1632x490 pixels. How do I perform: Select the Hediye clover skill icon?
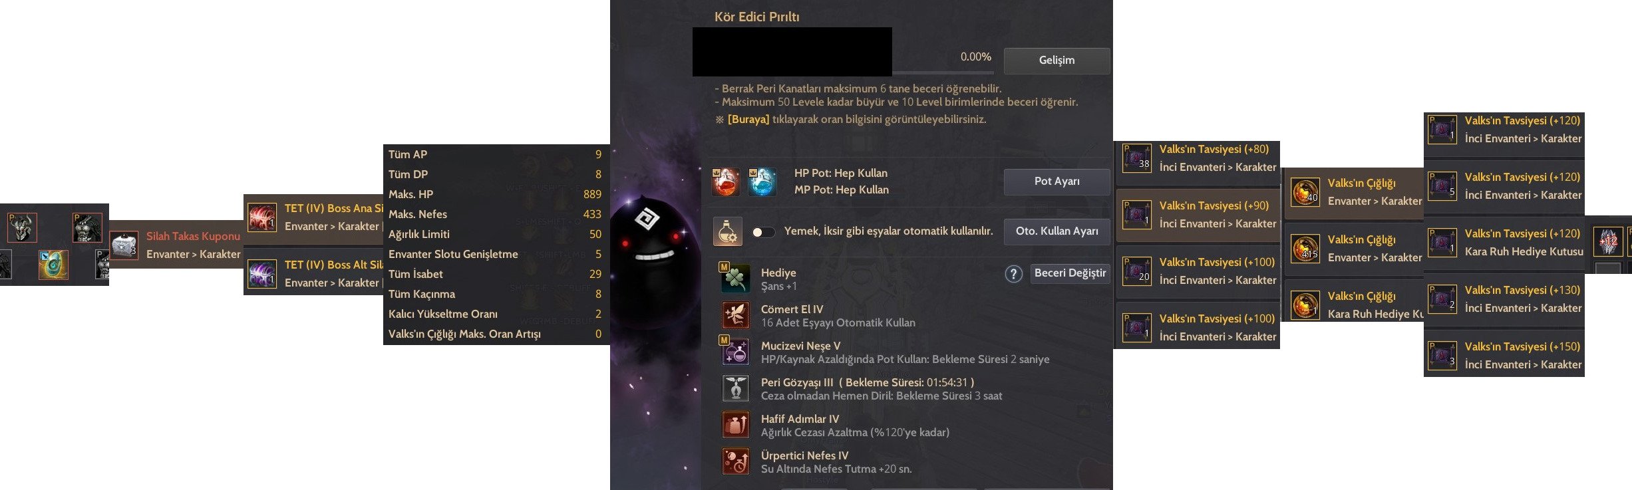735,279
